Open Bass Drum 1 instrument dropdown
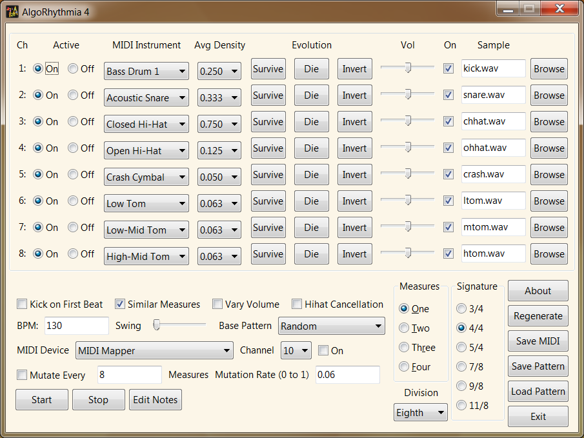 click(x=146, y=71)
